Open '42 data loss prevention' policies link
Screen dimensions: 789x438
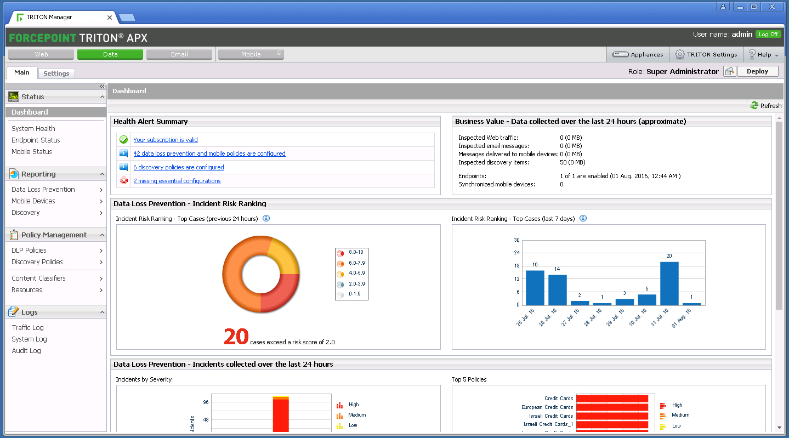(209, 153)
